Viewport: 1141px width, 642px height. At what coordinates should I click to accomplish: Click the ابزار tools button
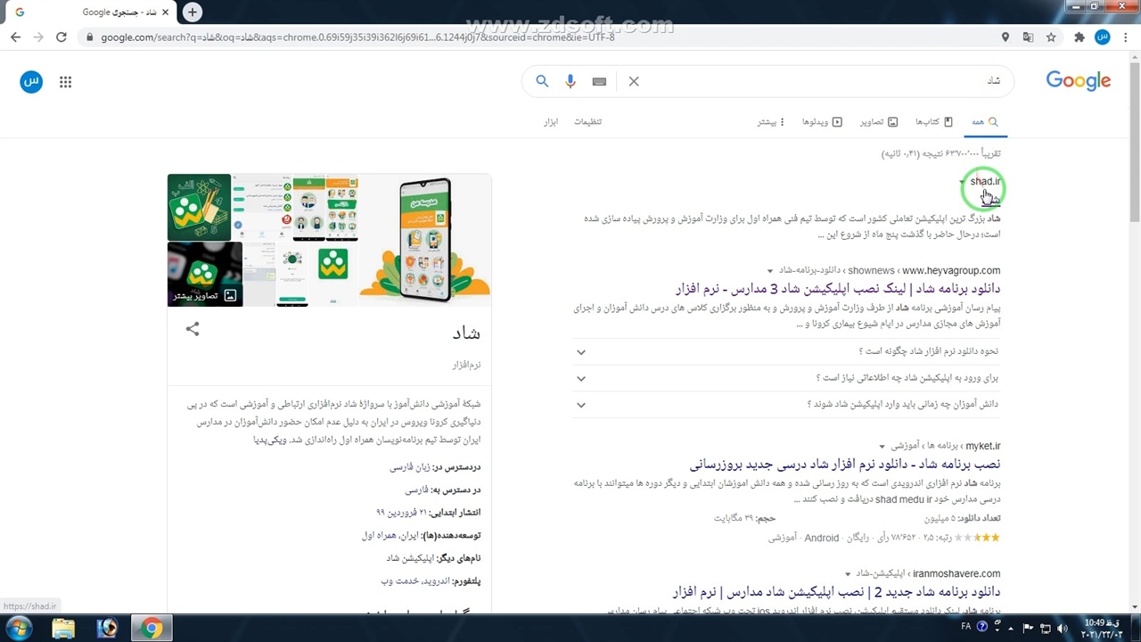tap(551, 122)
